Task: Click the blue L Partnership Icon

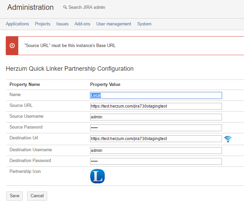Action: [x=97, y=176]
